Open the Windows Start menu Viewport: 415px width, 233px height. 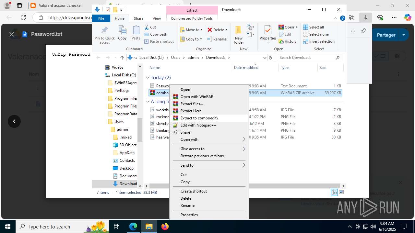(x=8, y=227)
